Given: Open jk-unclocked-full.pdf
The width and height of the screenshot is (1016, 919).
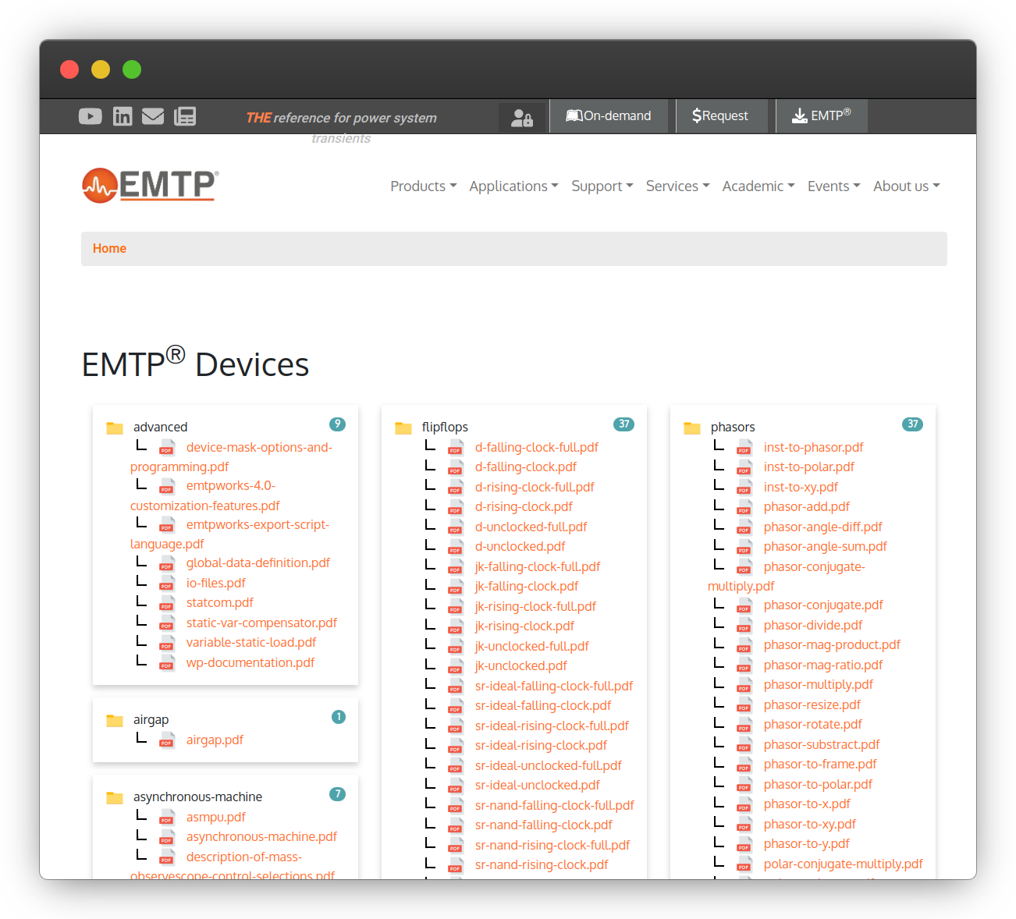Looking at the screenshot, I should (532, 647).
